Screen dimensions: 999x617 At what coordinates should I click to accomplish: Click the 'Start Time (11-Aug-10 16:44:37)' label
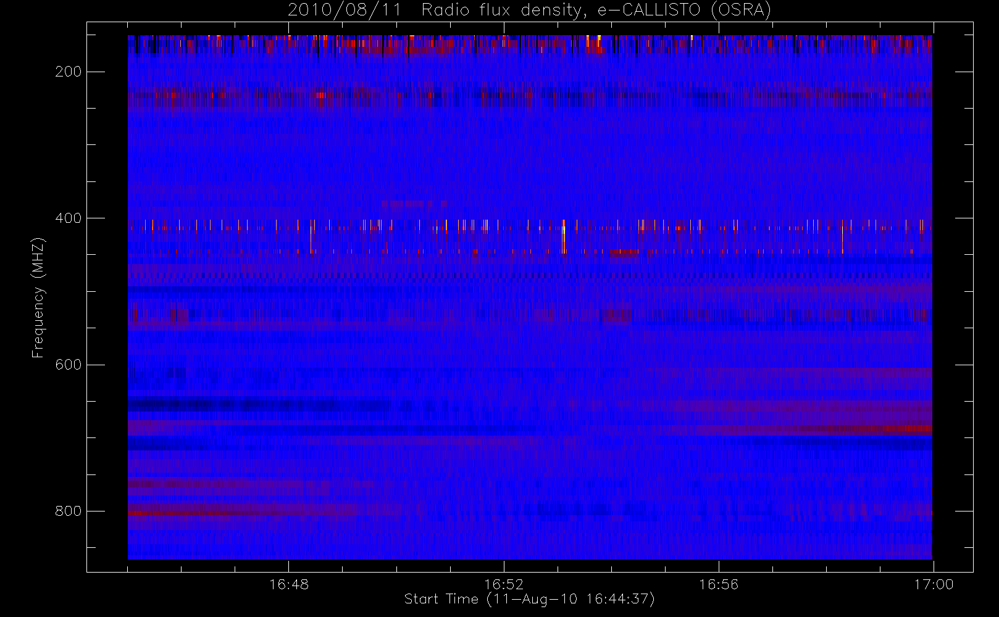(x=529, y=599)
